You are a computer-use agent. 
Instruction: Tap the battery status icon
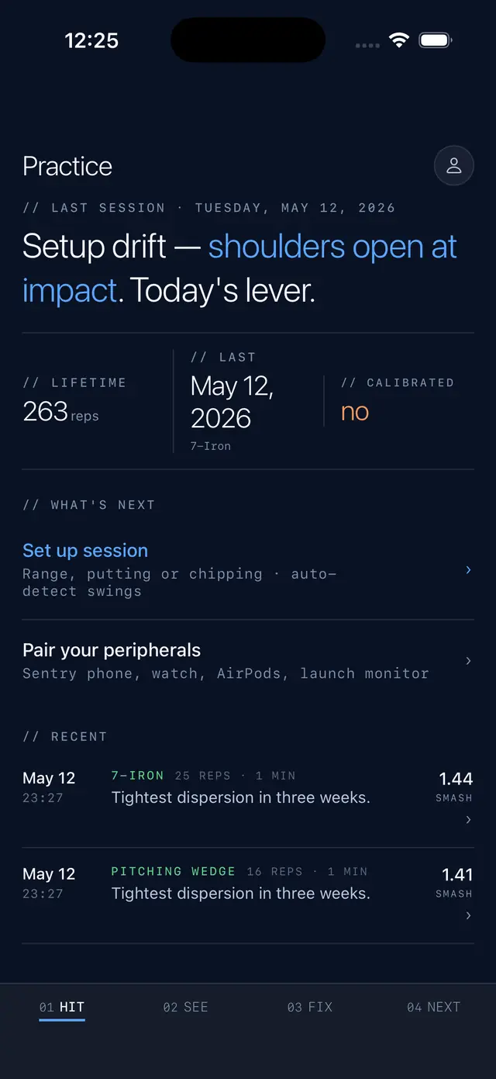point(436,40)
